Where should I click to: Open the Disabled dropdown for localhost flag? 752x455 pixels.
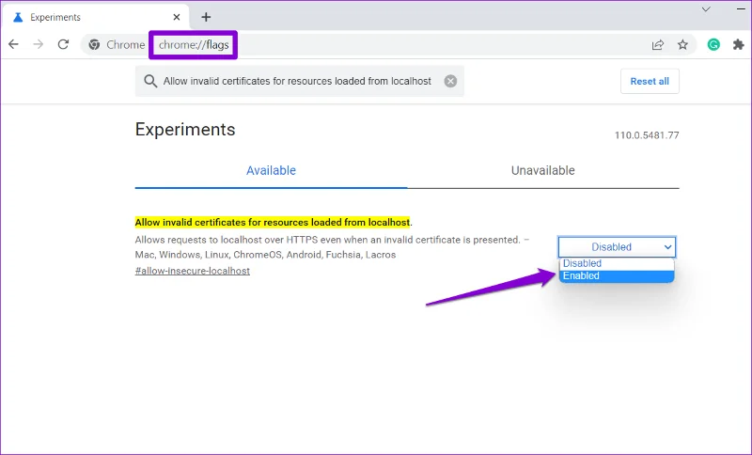pyautogui.click(x=617, y=247)
